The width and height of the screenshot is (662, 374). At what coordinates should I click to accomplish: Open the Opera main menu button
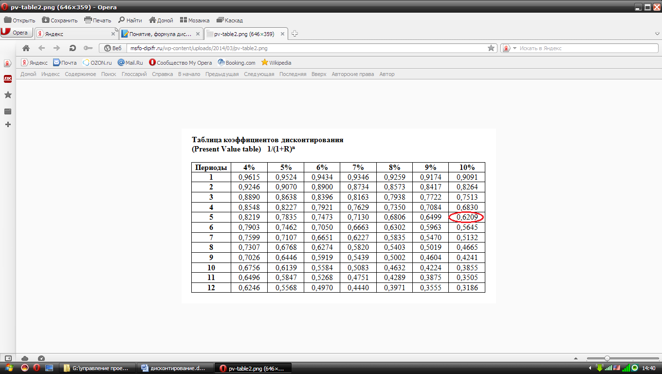click(x=17, y=33)
